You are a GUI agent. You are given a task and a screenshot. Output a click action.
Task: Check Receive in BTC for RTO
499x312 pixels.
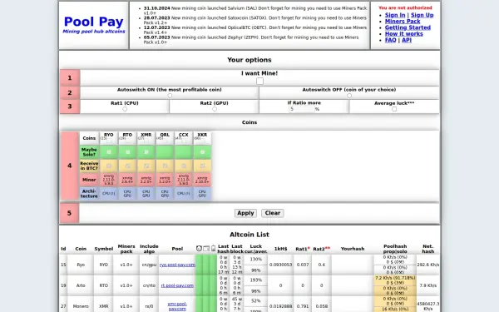127,166
